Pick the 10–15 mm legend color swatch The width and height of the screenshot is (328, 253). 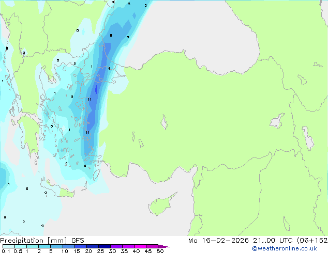click(x=68, y=246)
